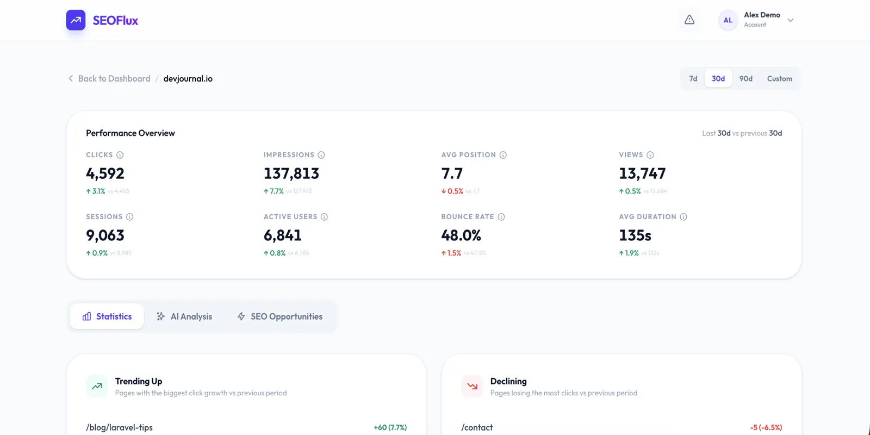Click the AI Analysis sparkle icon

click(x=161, y=316)
